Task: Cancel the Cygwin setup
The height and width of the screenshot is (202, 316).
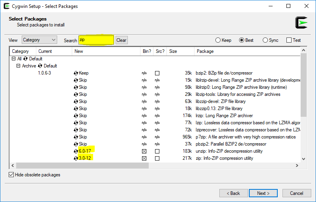Action: (296, 193)
